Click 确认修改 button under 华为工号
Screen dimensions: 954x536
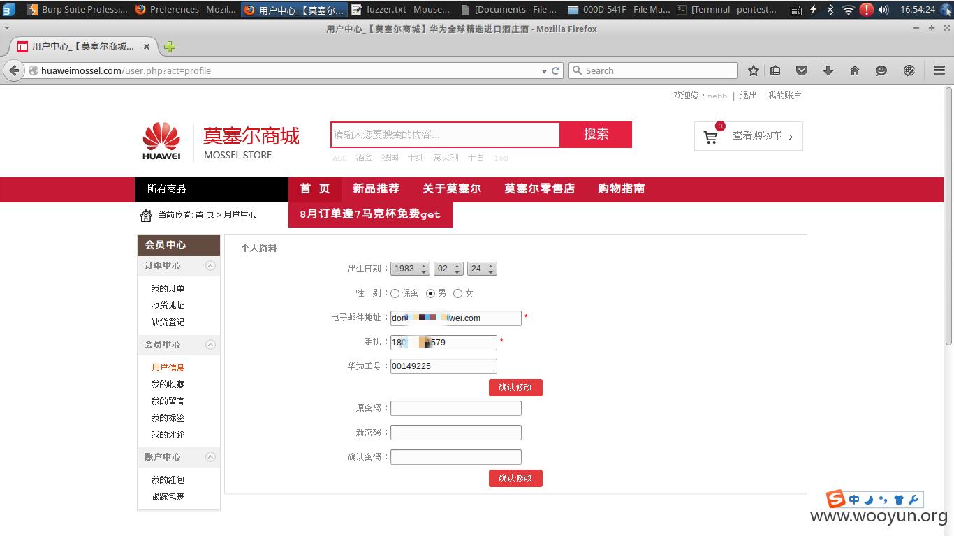[x=515, y=387]
